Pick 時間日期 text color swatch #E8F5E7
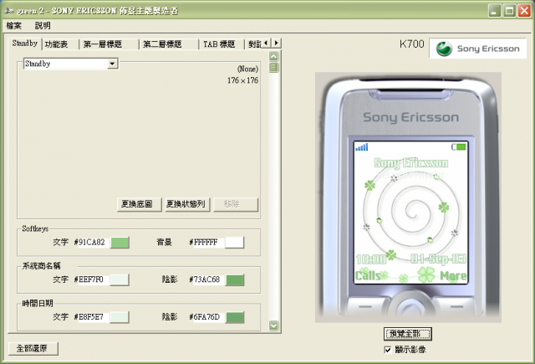The image size is (535, 364). [120, 317]
